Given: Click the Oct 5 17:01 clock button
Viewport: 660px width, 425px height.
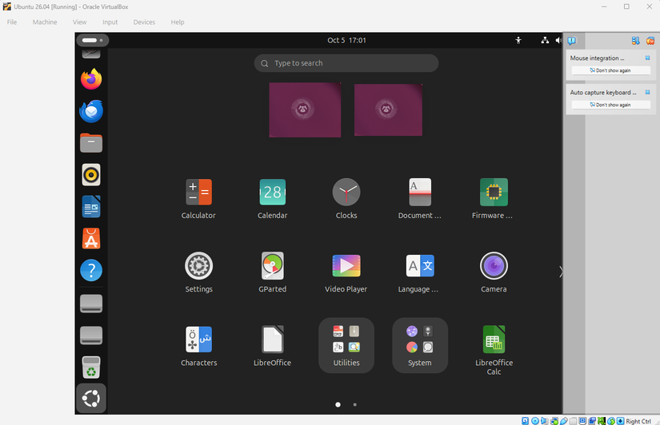Looking at the screenshot, I should (347, 41).
